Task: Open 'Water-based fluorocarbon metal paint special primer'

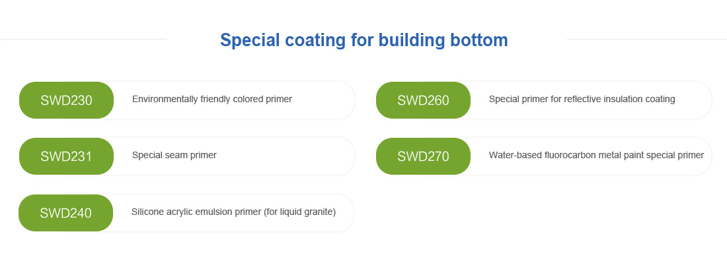Action: coord(596,155)
